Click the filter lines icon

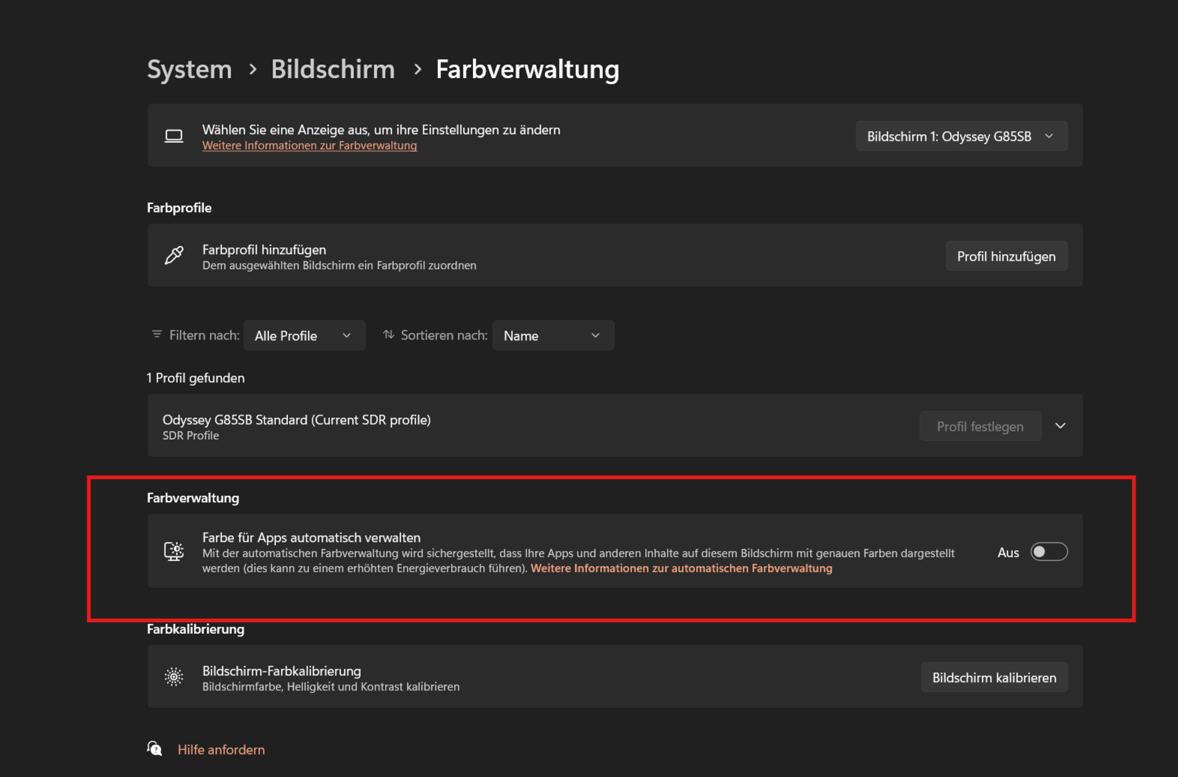[x=157, y=334]
